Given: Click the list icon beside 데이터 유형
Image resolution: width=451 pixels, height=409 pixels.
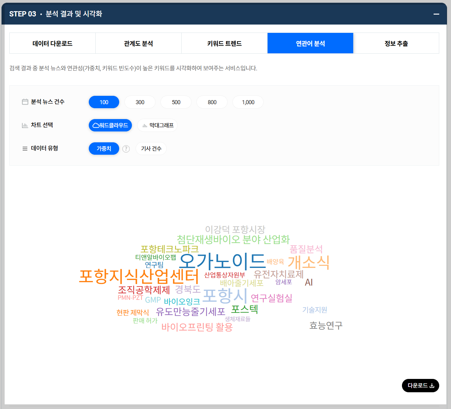Looking at the screenshot, I should pos(25,148).
